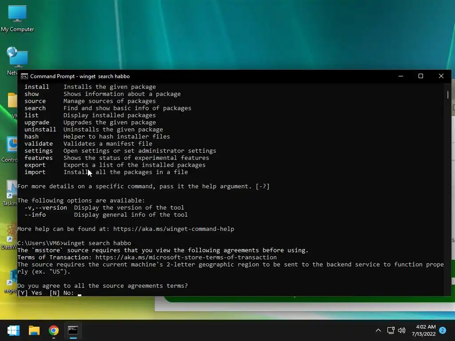This screenshot has height=341, width=455.
Task: Click the 'search' command row
Action: 108,108
